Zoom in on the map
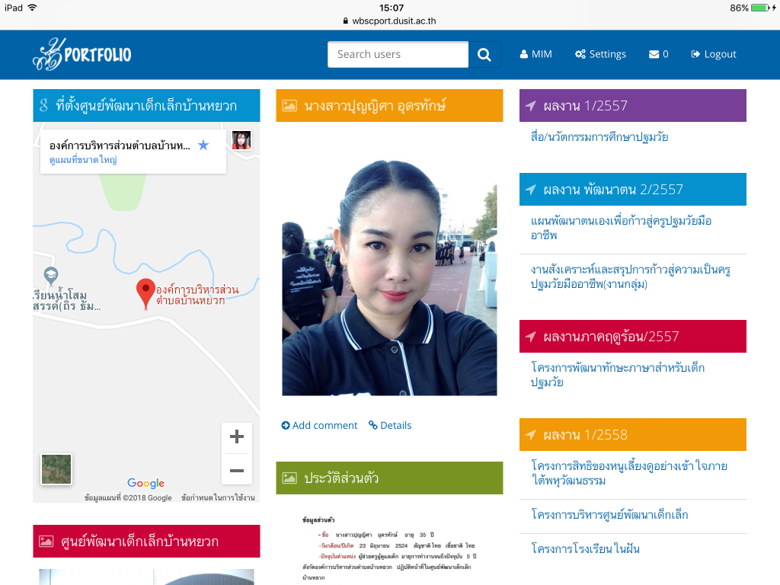The image size is (780, 585). (x=237, y=437)
